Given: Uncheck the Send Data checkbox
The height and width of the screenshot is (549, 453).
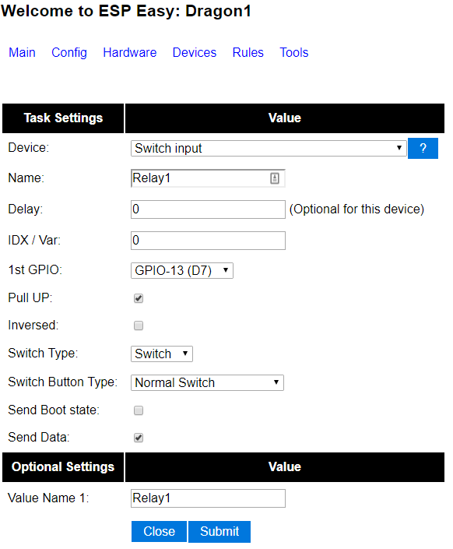Looking at the screenshot, I should click(x=139, y=438).
